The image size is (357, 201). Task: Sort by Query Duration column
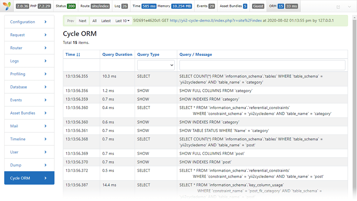coord(117,55)
